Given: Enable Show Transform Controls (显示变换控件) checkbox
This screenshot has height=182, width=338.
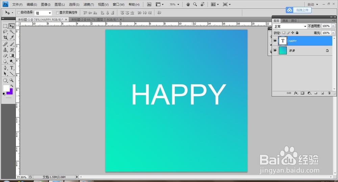Looking at the screenshot, I should pos(57,13).
